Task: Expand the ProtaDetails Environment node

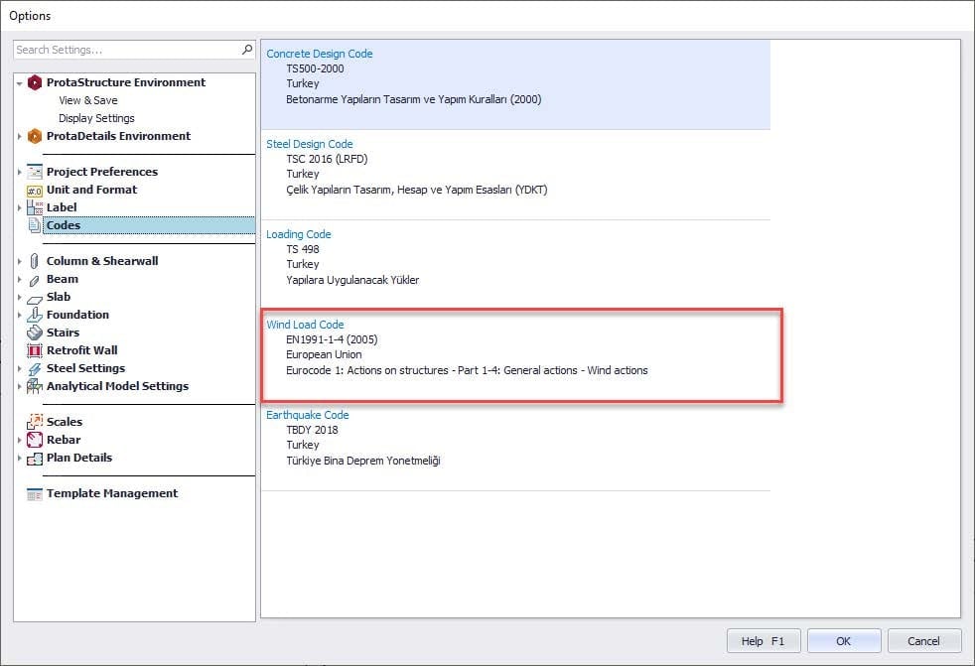Action: (19, 136)
